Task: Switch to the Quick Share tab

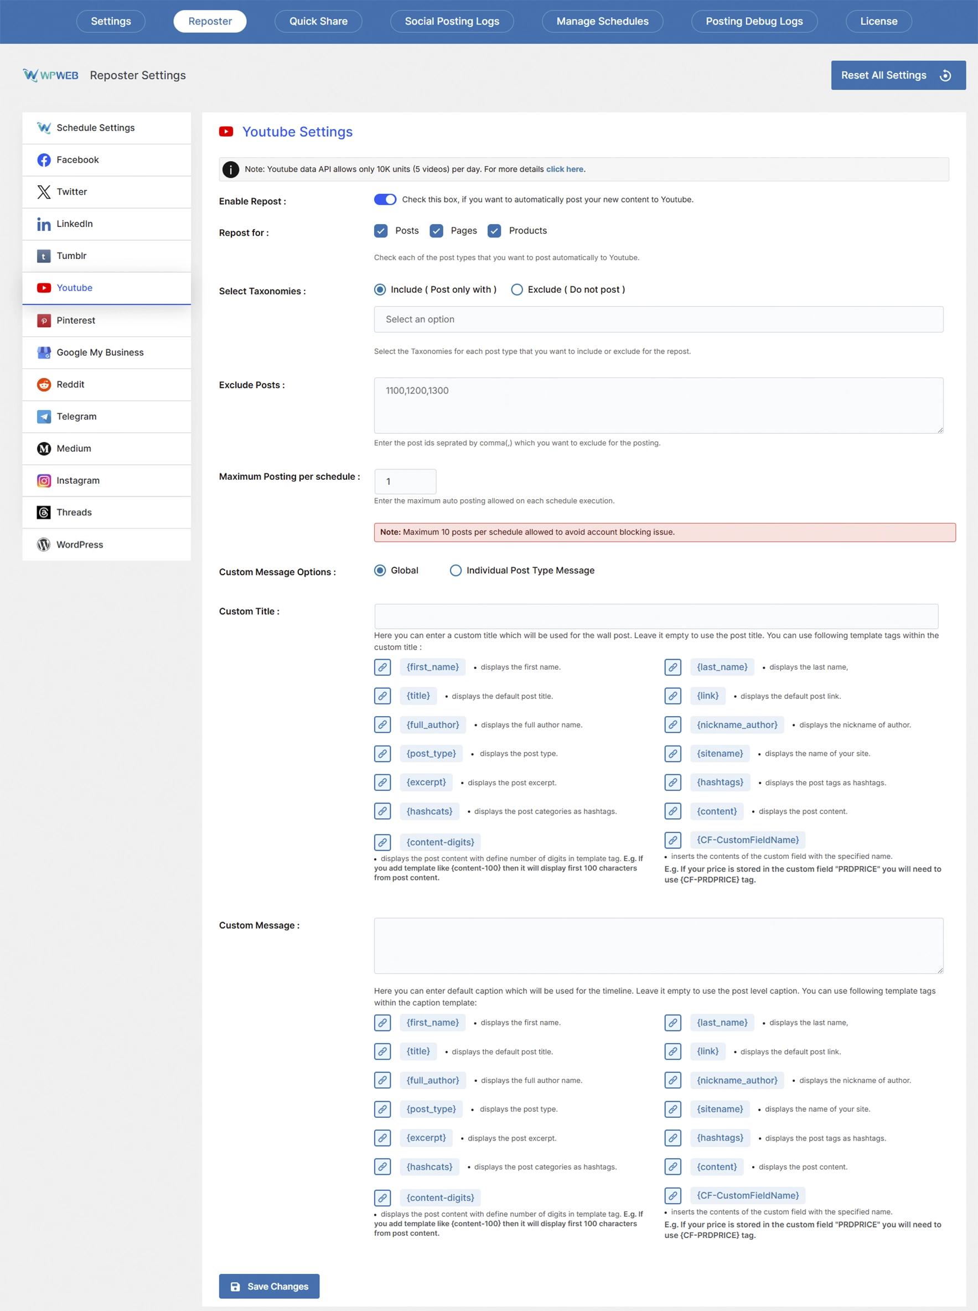Action: [x=318, y=22]
